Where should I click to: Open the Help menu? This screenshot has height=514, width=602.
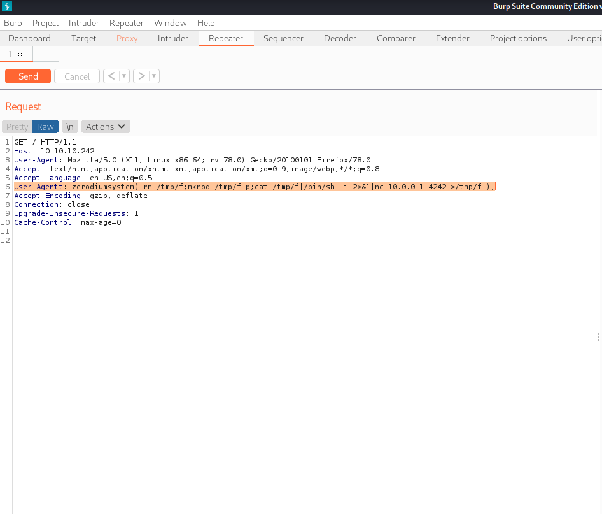(x=206, y=23)
